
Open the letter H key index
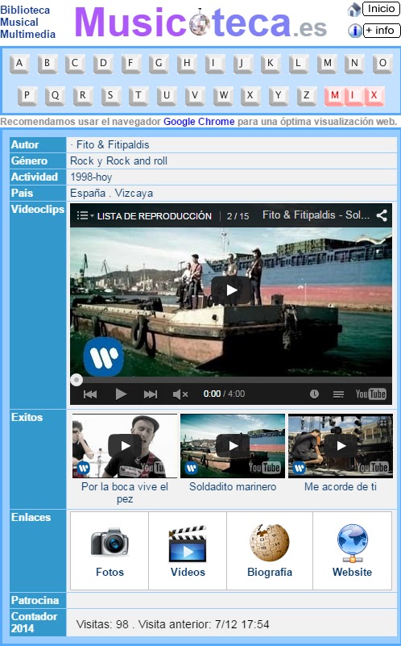point(187,64)
